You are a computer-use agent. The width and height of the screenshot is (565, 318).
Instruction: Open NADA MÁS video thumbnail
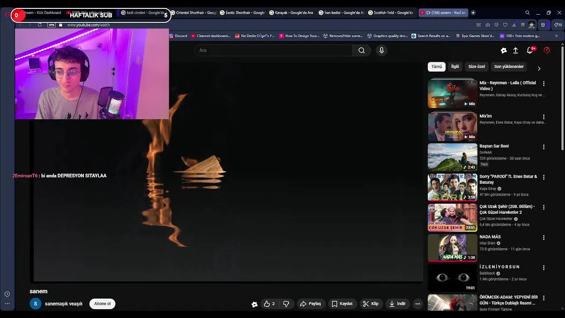[452, 248]
